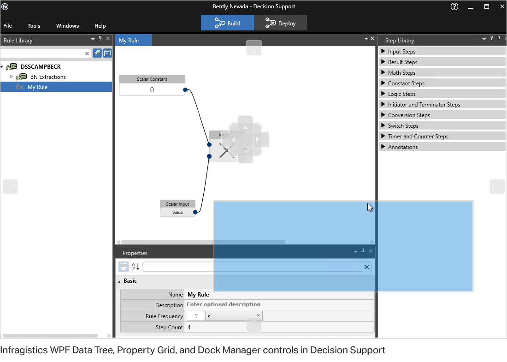Click the Scalar Constant output connector dot
Screen dimensions: 507x362
[185, 89]
